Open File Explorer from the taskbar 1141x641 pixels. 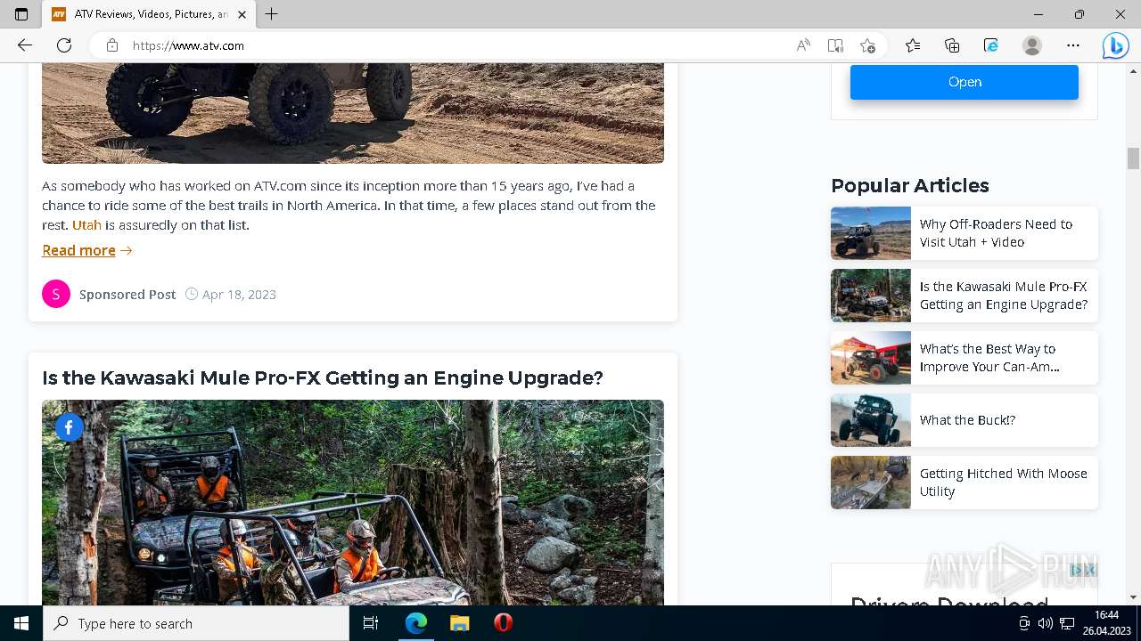click(x=459, y=623)
